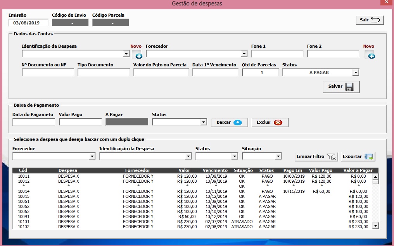Open the Identificação da Despesa filter dropdown above the table
Image resolution: width=394 pixels, height=246 pixels.
click(188, 156)
